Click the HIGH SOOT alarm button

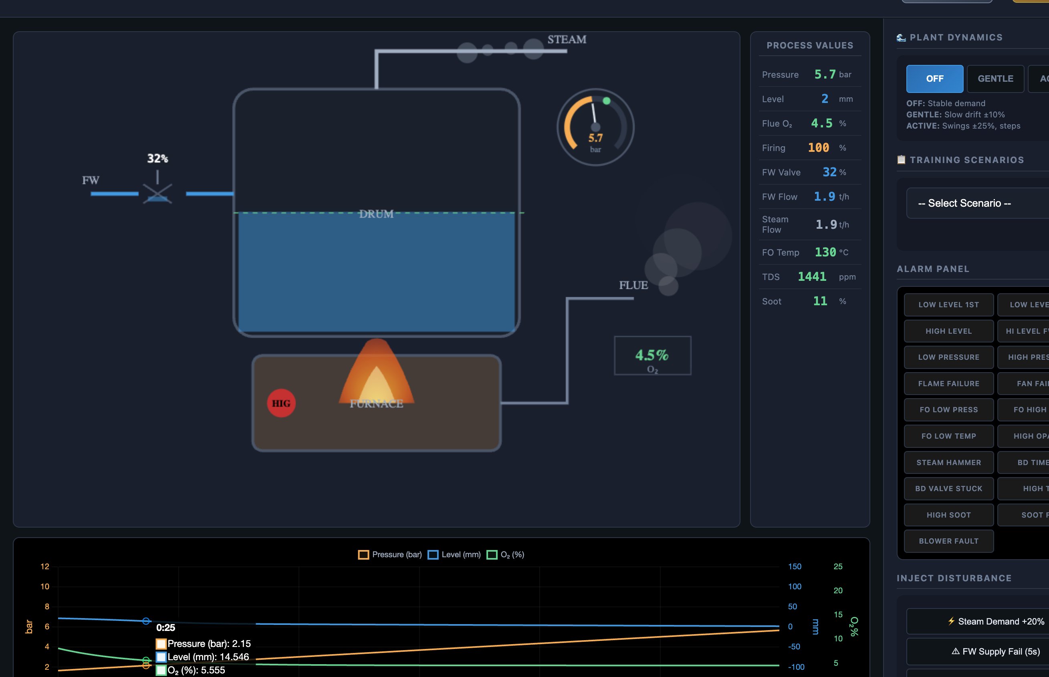pyautogui.click(x=948, y=514)
